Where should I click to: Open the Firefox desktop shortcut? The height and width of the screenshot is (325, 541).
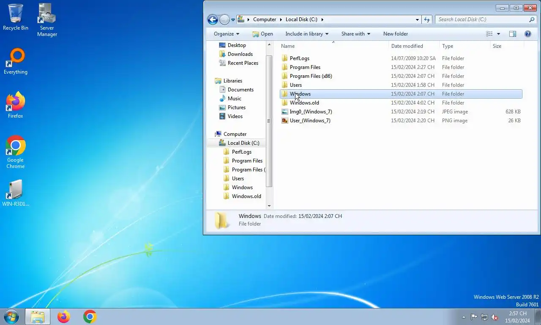coord(16,105)
